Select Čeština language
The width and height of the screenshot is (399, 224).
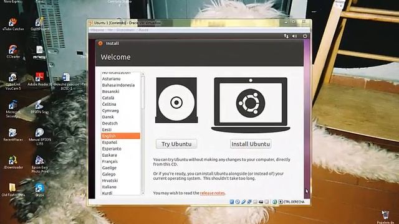(x=120, y=104)
